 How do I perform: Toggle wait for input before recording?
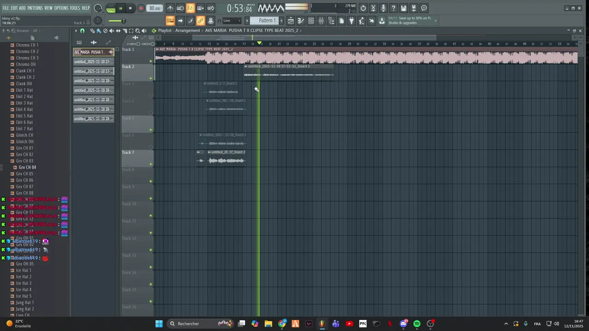(180, 8)
